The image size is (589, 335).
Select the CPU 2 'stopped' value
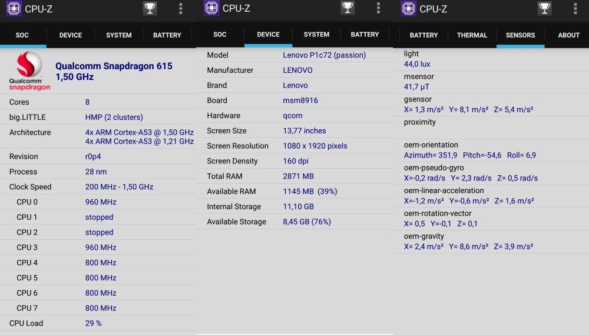(99, 232)
